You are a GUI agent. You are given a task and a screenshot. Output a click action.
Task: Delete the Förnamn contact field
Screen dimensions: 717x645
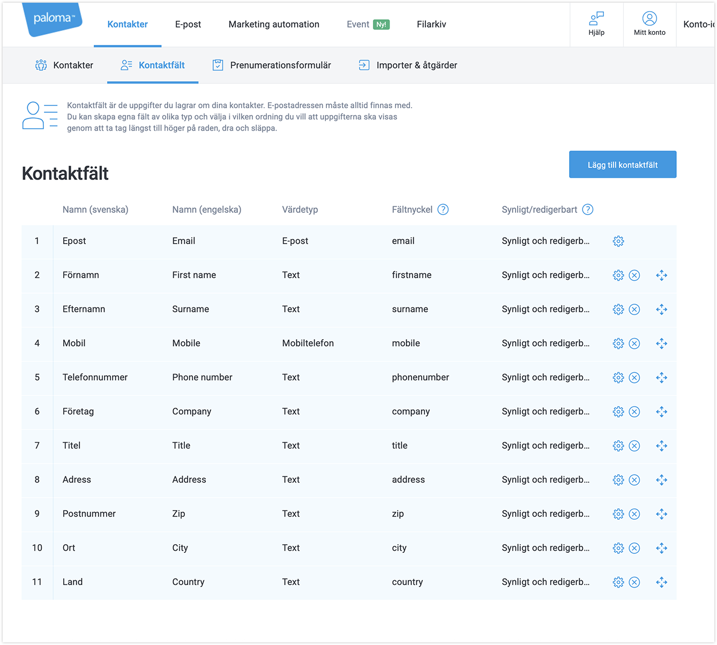[634, 275]
